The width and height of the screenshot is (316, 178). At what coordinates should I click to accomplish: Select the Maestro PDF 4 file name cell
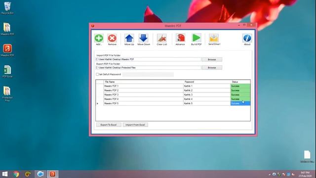click(144, 99)
